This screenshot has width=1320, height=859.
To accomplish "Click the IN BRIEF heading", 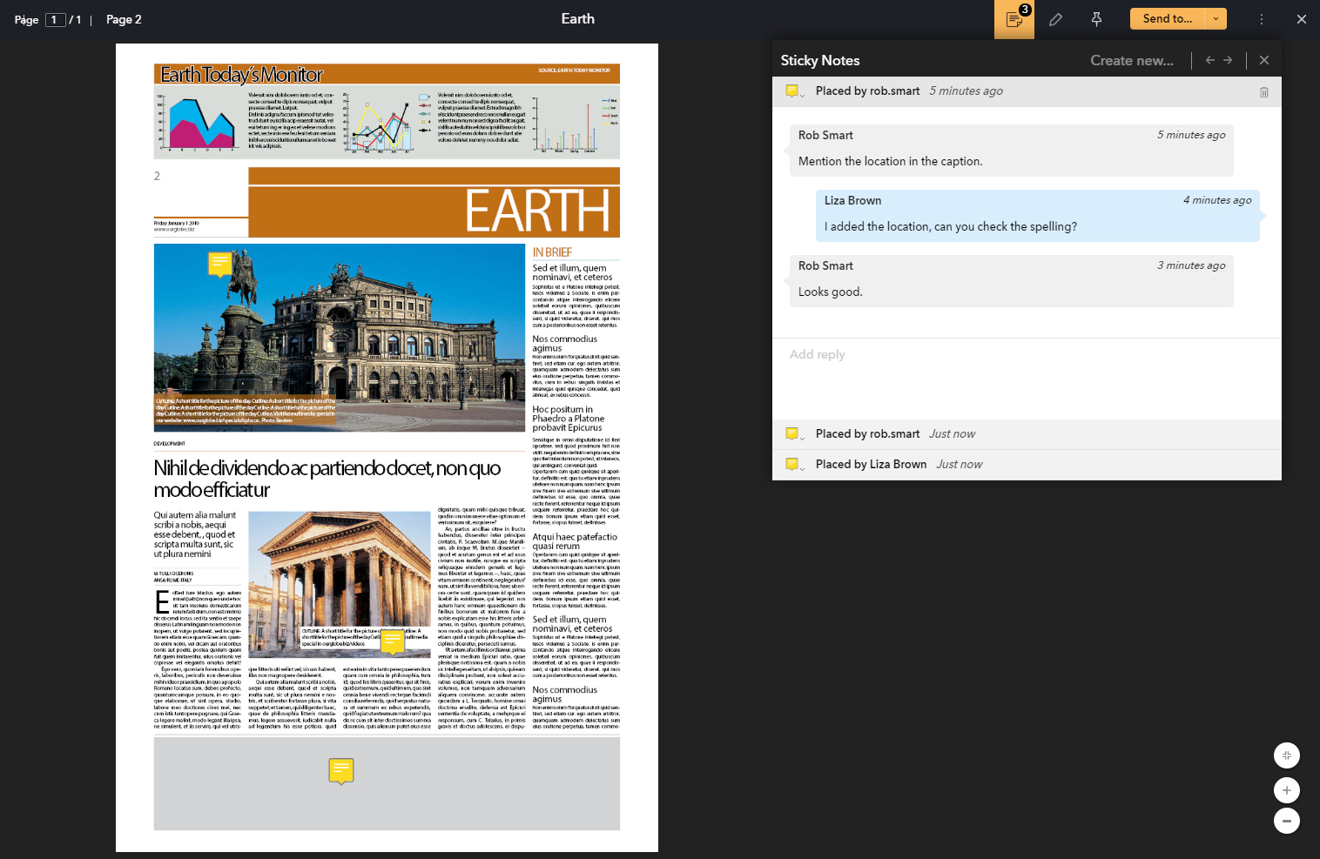I will [x=553, y=252].
